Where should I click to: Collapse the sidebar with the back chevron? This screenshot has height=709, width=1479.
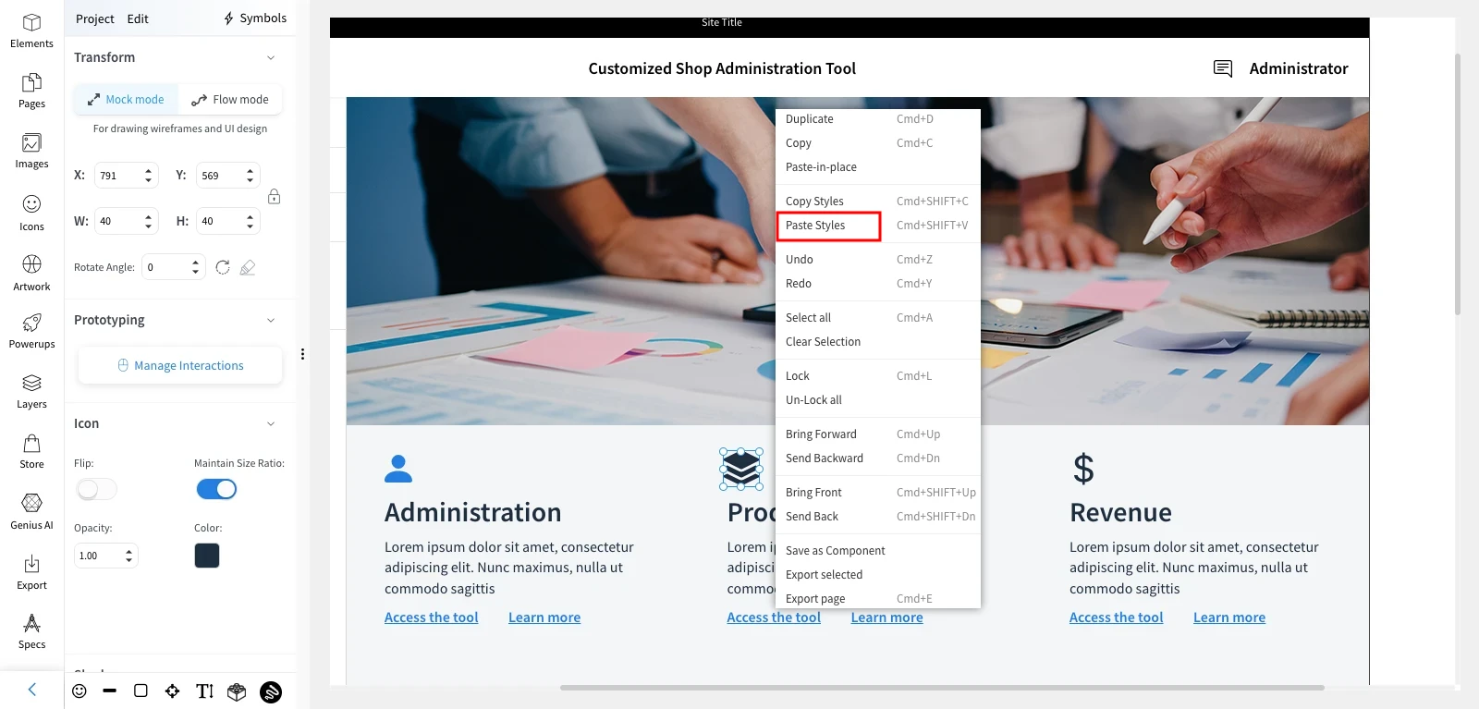pyautogui.click(x=32, y=690)
